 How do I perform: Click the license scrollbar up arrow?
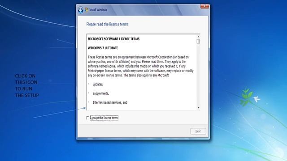tap(198, 37)
